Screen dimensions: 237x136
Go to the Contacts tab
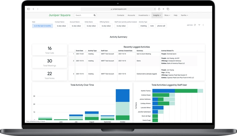pos(121,15)
